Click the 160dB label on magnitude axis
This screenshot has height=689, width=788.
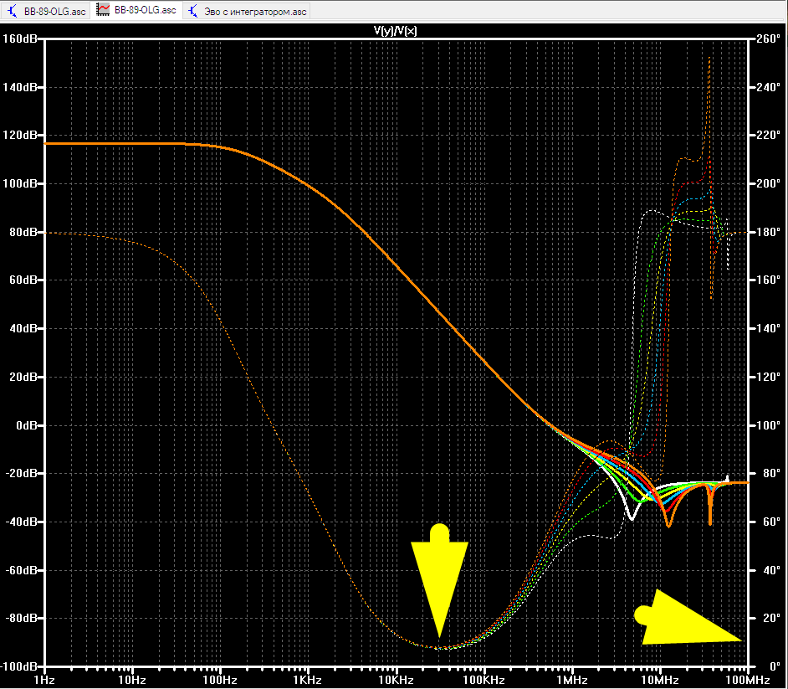click(19, 39)
